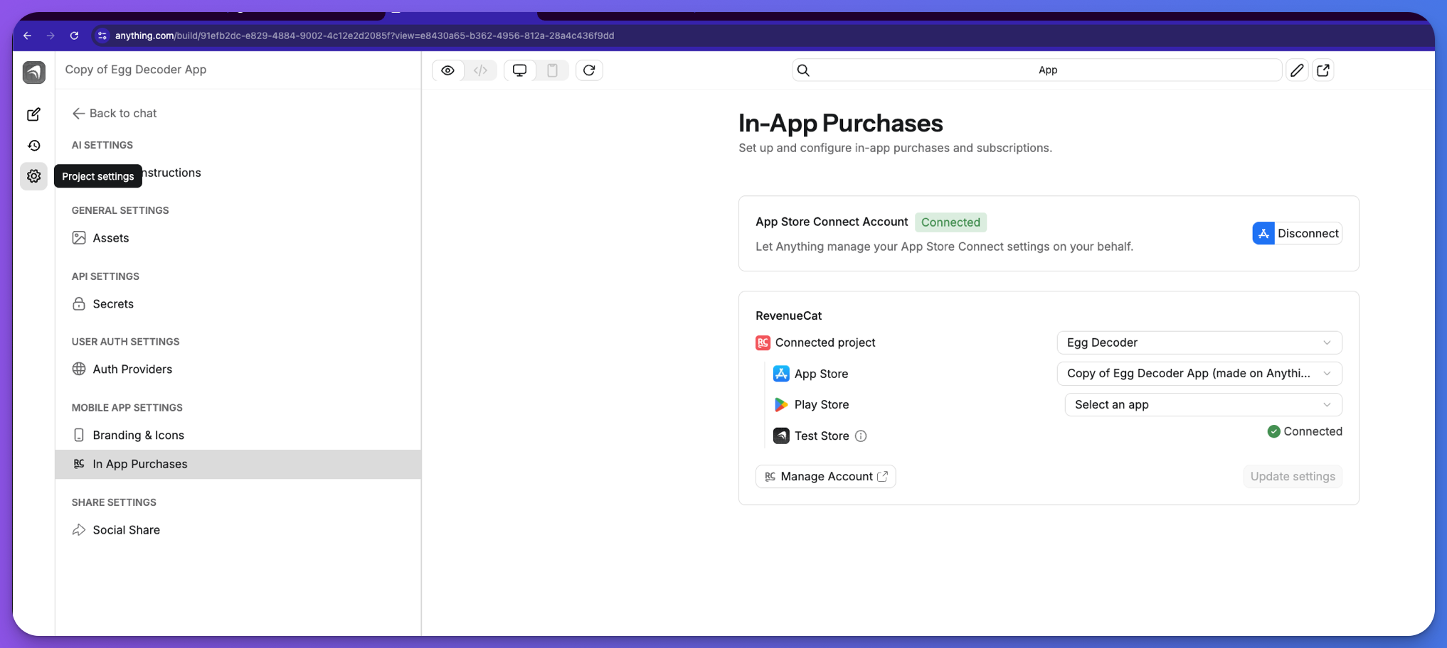Open Auth Providers settings

pos(238,369)
